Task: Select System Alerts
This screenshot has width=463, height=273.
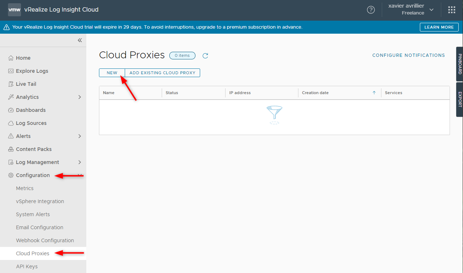Action: 33,214
